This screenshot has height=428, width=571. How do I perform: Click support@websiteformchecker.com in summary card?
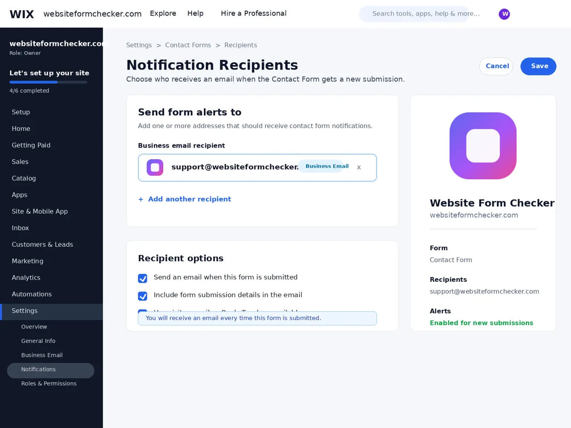click(x=484, y=291)
